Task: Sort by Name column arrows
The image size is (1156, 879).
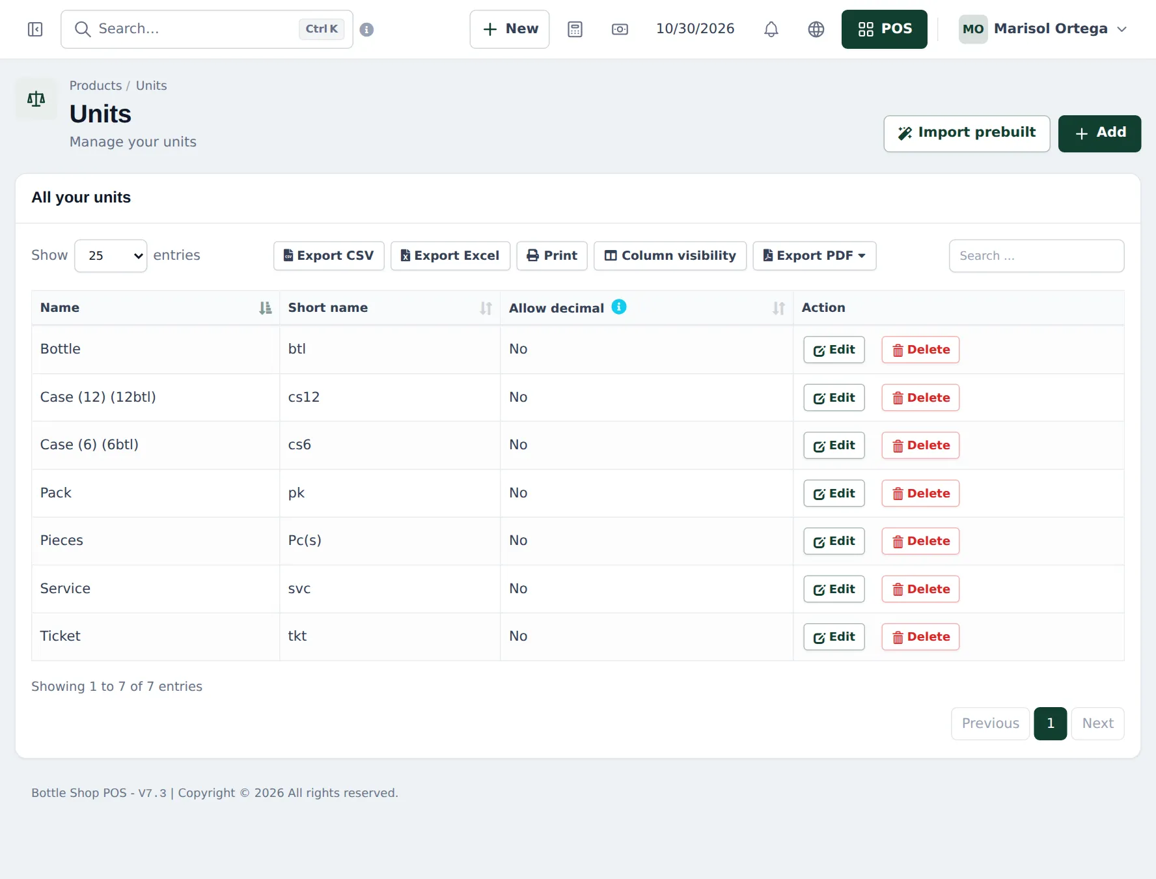Action: pos(265,308)
